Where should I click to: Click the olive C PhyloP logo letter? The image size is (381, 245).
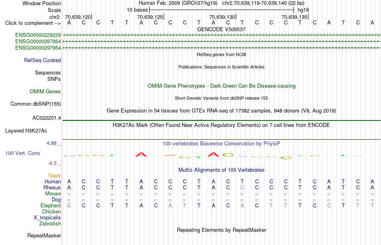click(228, 155)
